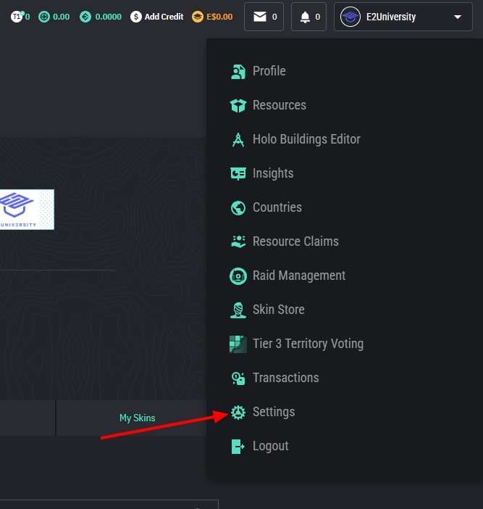The height and width of the screenshot is (509, 483).
Task: Click the Logout door icon
Action: [238, 446]
